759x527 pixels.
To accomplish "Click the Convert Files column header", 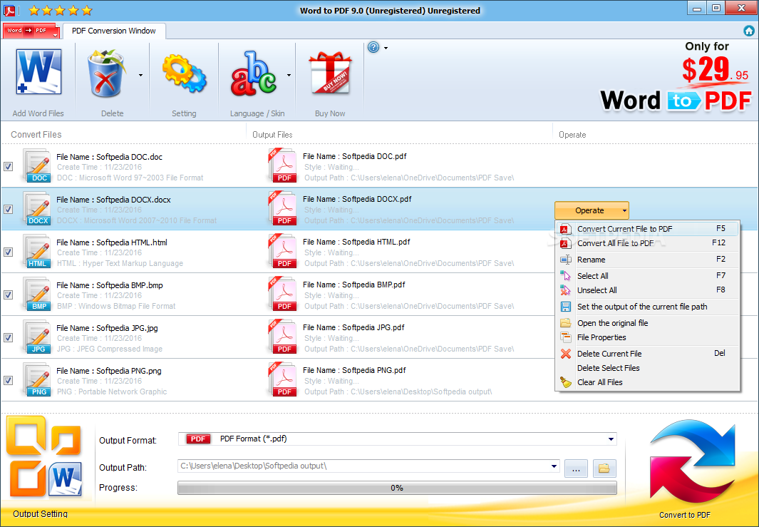I will [36, 135].
